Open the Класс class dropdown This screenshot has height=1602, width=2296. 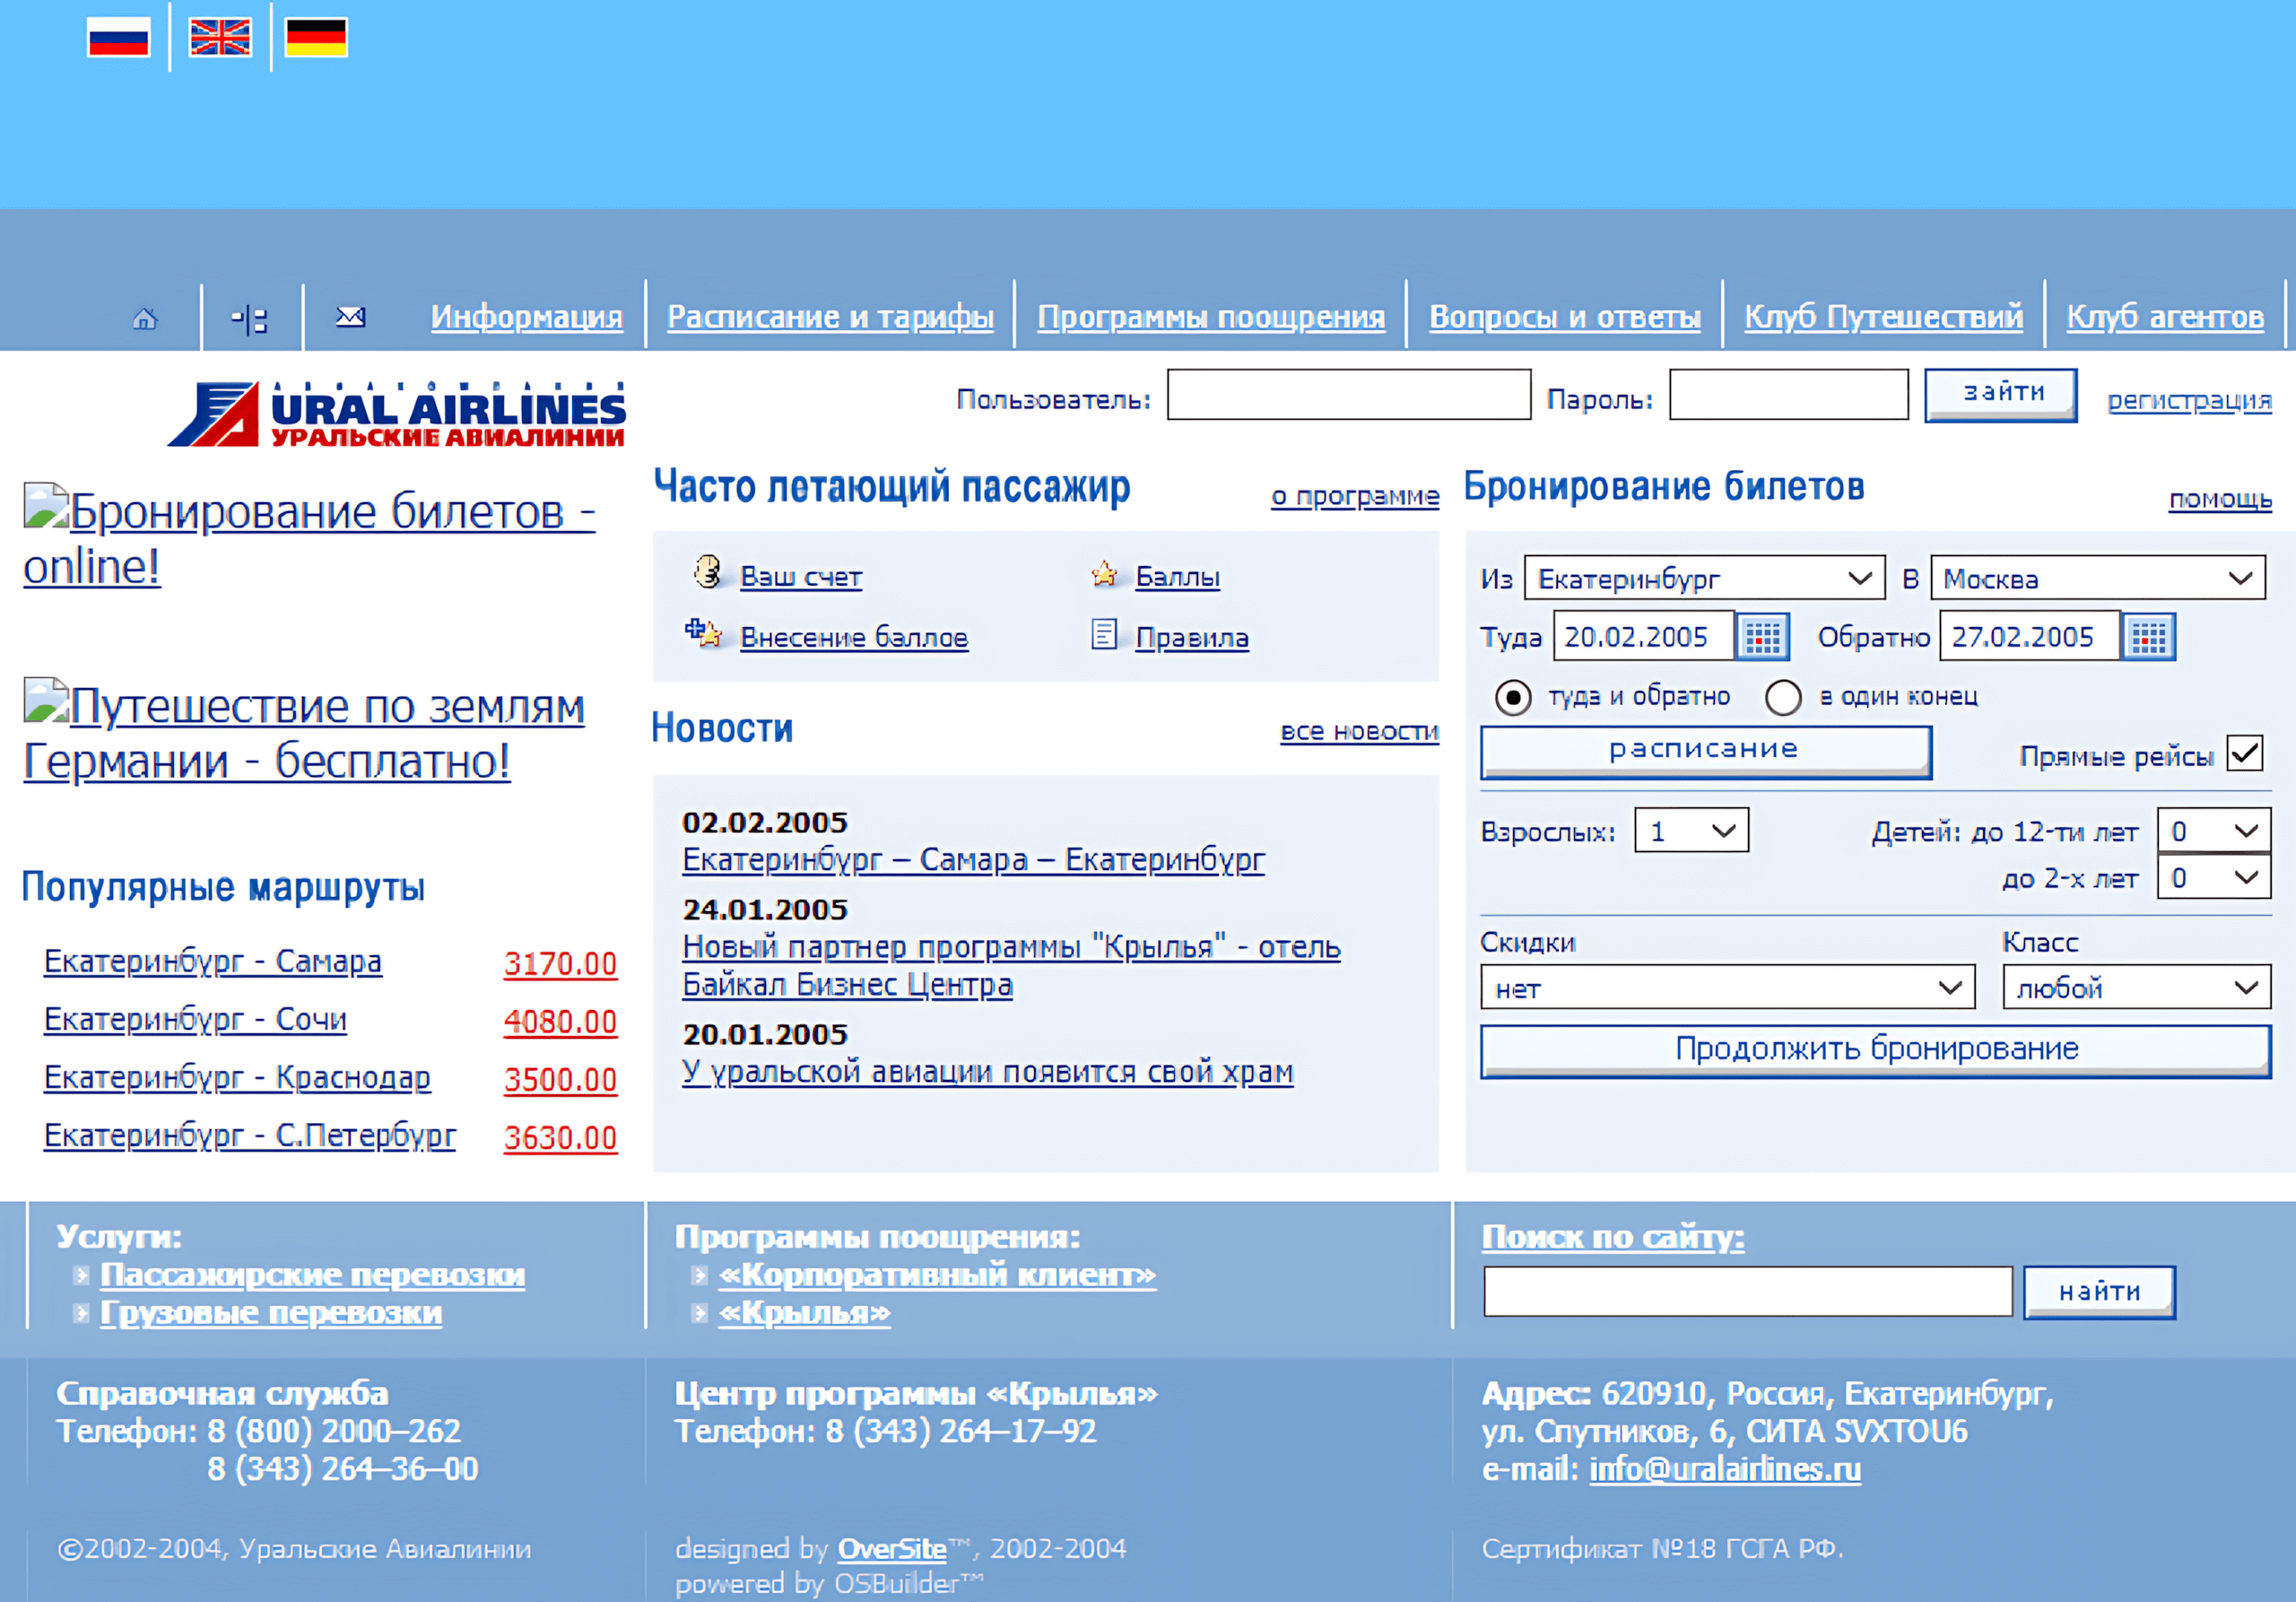point(2137,987)
